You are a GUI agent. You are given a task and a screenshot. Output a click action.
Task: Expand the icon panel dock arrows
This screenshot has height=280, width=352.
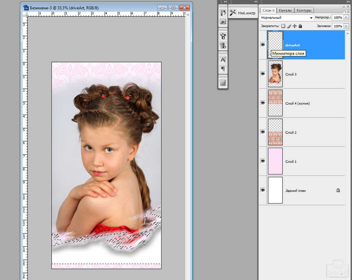click(225, 2)
